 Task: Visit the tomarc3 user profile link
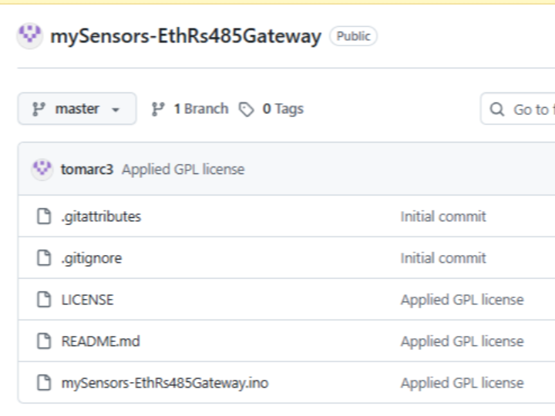[x=86, y=169]
